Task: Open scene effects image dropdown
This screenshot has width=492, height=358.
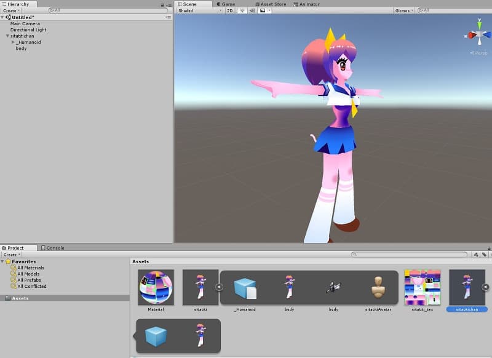Action: [264, 10]
